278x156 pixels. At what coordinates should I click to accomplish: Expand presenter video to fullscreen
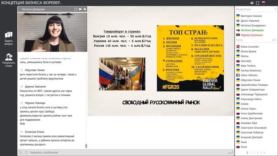pyautogui.click(x=76, y=9)
